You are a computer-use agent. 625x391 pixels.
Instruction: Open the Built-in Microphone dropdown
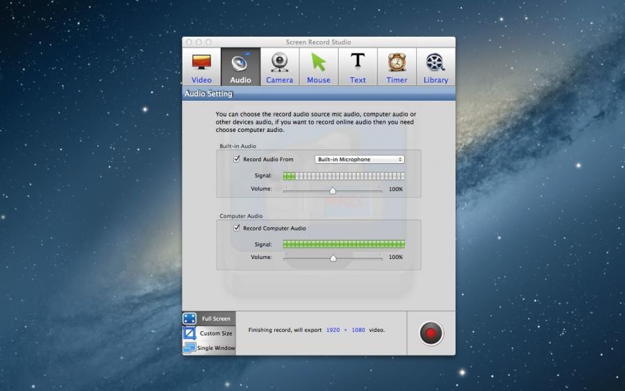click(x=360, y=160)
